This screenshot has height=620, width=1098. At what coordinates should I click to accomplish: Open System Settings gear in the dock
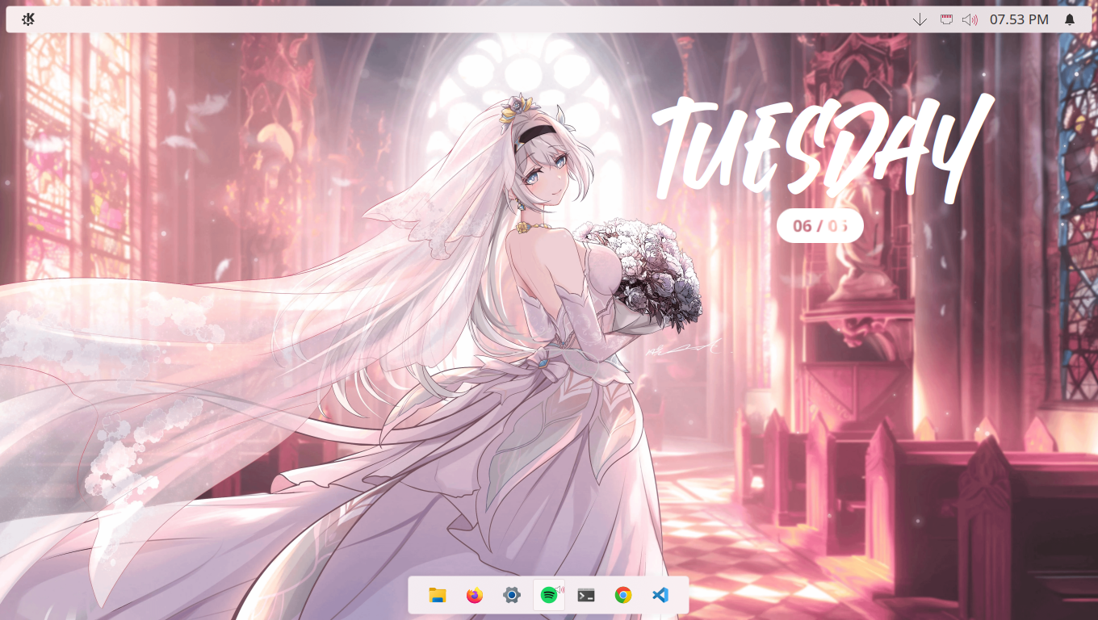point(512,596)
